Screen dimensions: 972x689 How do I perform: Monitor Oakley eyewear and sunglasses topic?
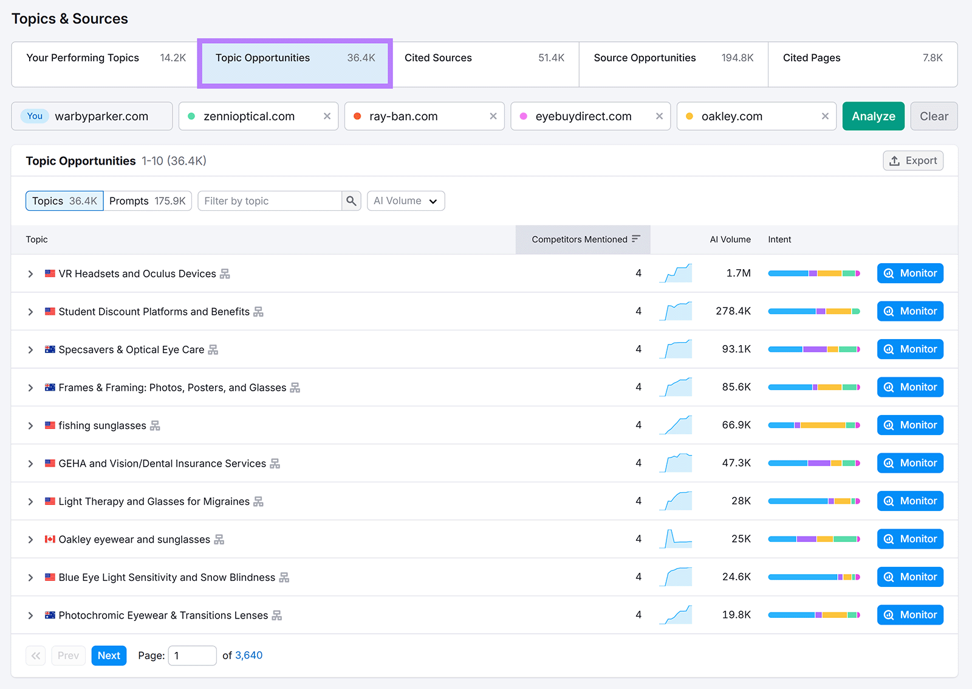910,539
